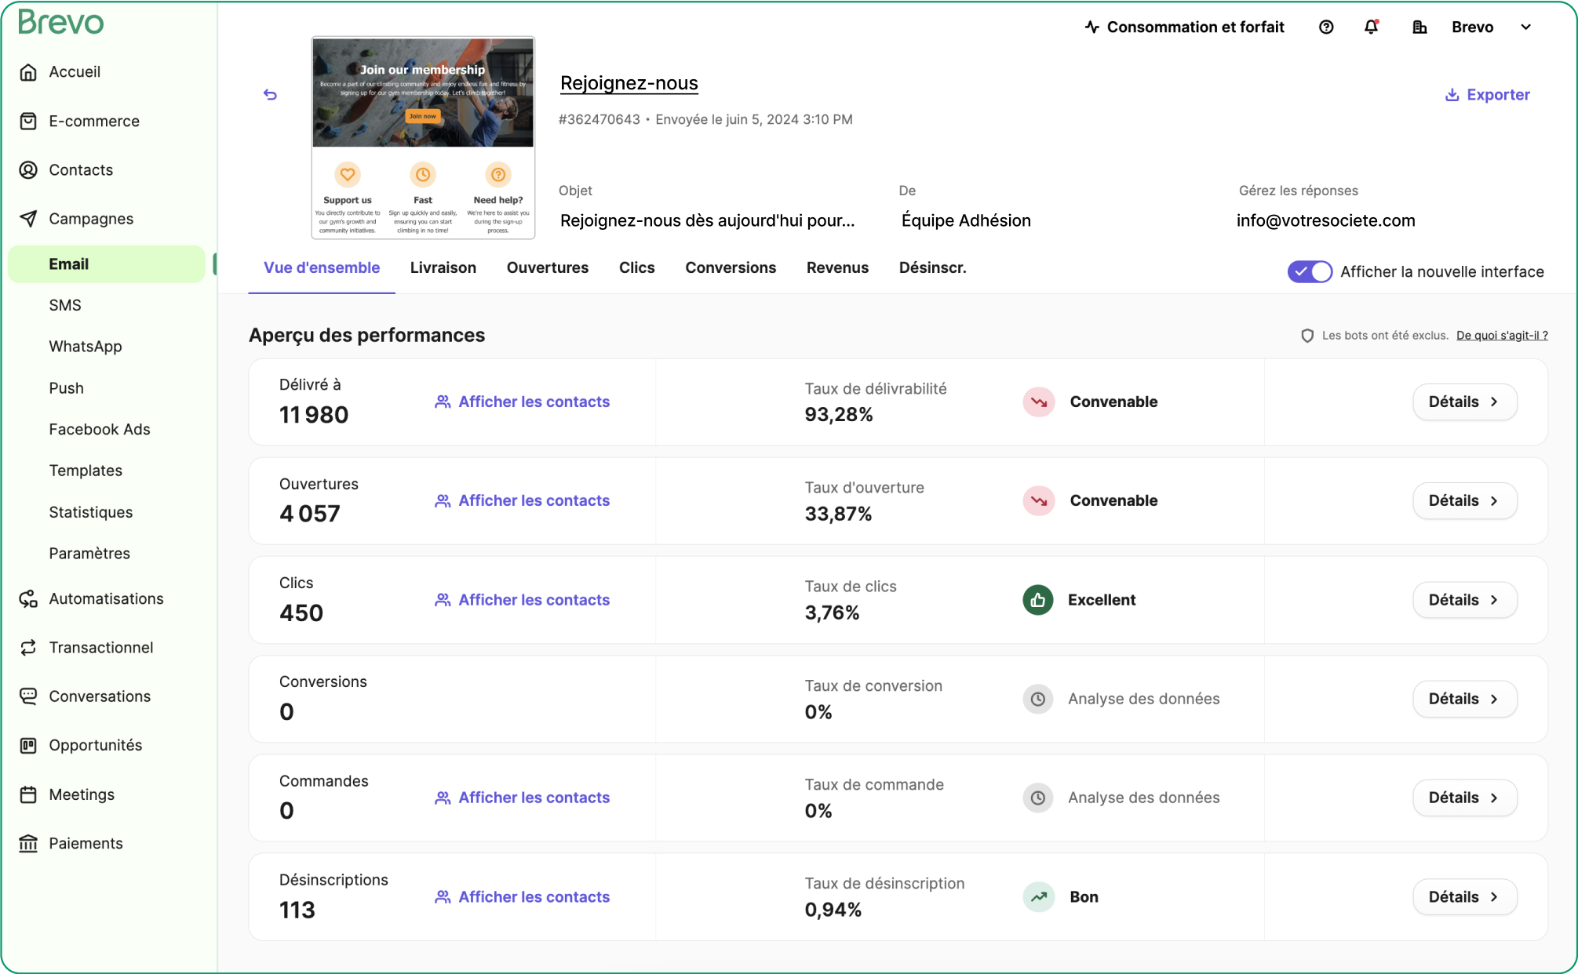Switch to the Revenus tab
This screenshot has width=1578, height=974.
(x=837, y=268)
